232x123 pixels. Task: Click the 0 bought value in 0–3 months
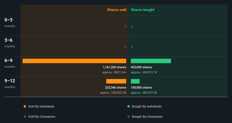pyautogui.click(x=132, y=27)
